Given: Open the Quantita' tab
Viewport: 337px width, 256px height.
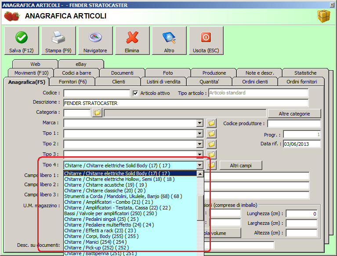Looking at the screenshot, I should [x=209, y=82].
